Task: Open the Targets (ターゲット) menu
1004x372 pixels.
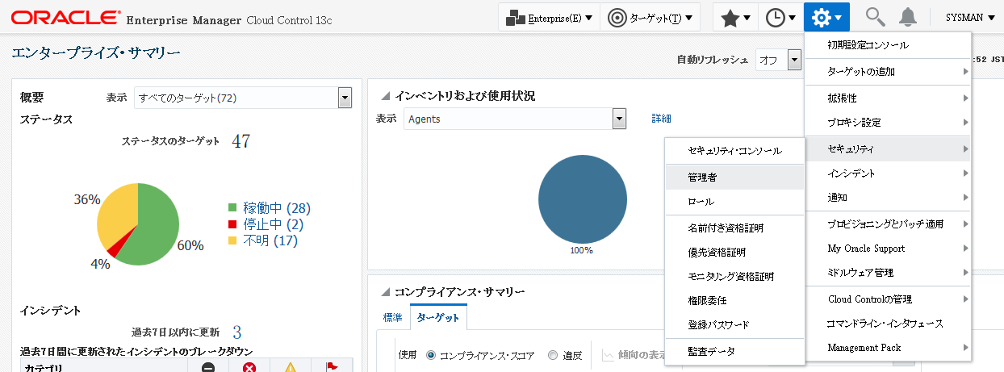Action: (x=650, y=17)
